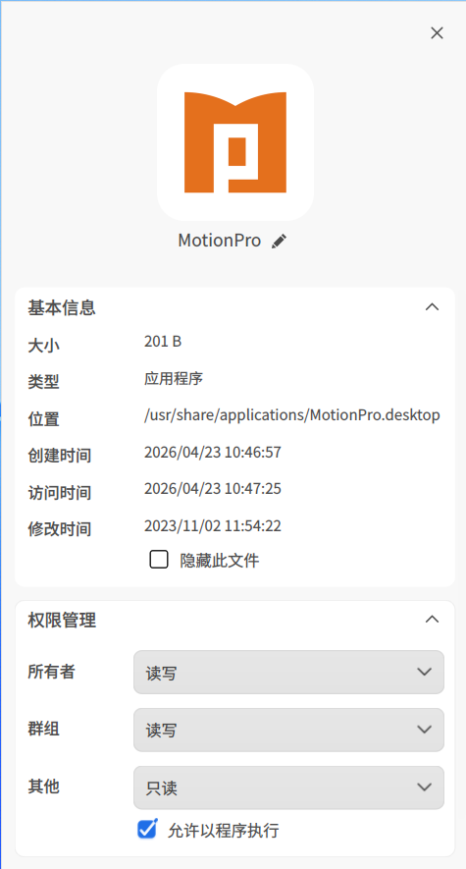466x869 pixels.
Task: Click the 创建时间 value 2026/04/23 10:46:57
Action: [x=213, y=453]
